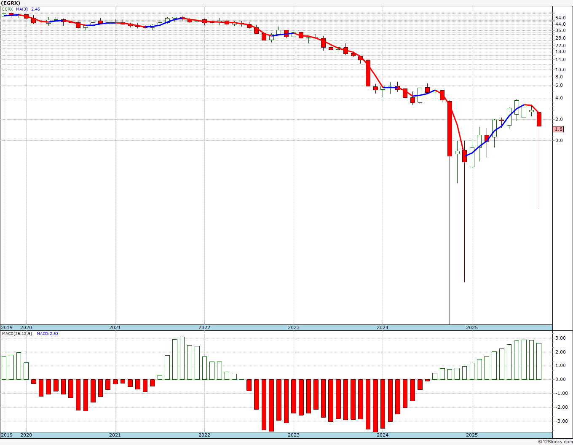Viewport: 573px width, 445px height.
Task: Click 2019 on the price chart time axis
Action: coord(7,327)
